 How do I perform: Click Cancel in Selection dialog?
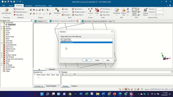(97, 60)
